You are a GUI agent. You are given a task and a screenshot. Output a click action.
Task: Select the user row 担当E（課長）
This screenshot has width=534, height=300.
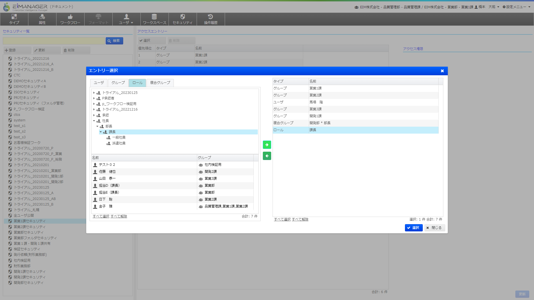pos(172,192)
